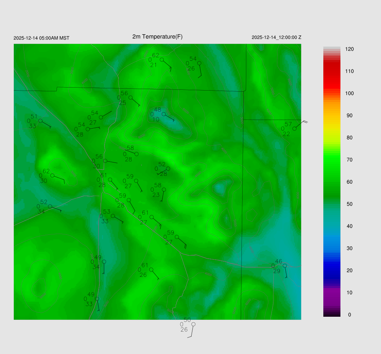
Task: Click the 120 label on the color scale
Action: click(x=349, y=49)
